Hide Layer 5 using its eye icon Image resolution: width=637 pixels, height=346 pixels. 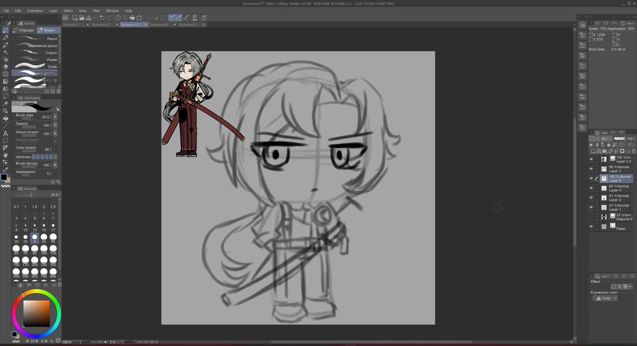coord(591,178)
